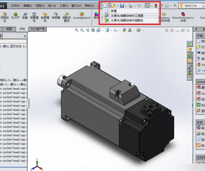205x171 pixels.
Task: Select 新建 from the dropdown menu
Action: point(114,11)
